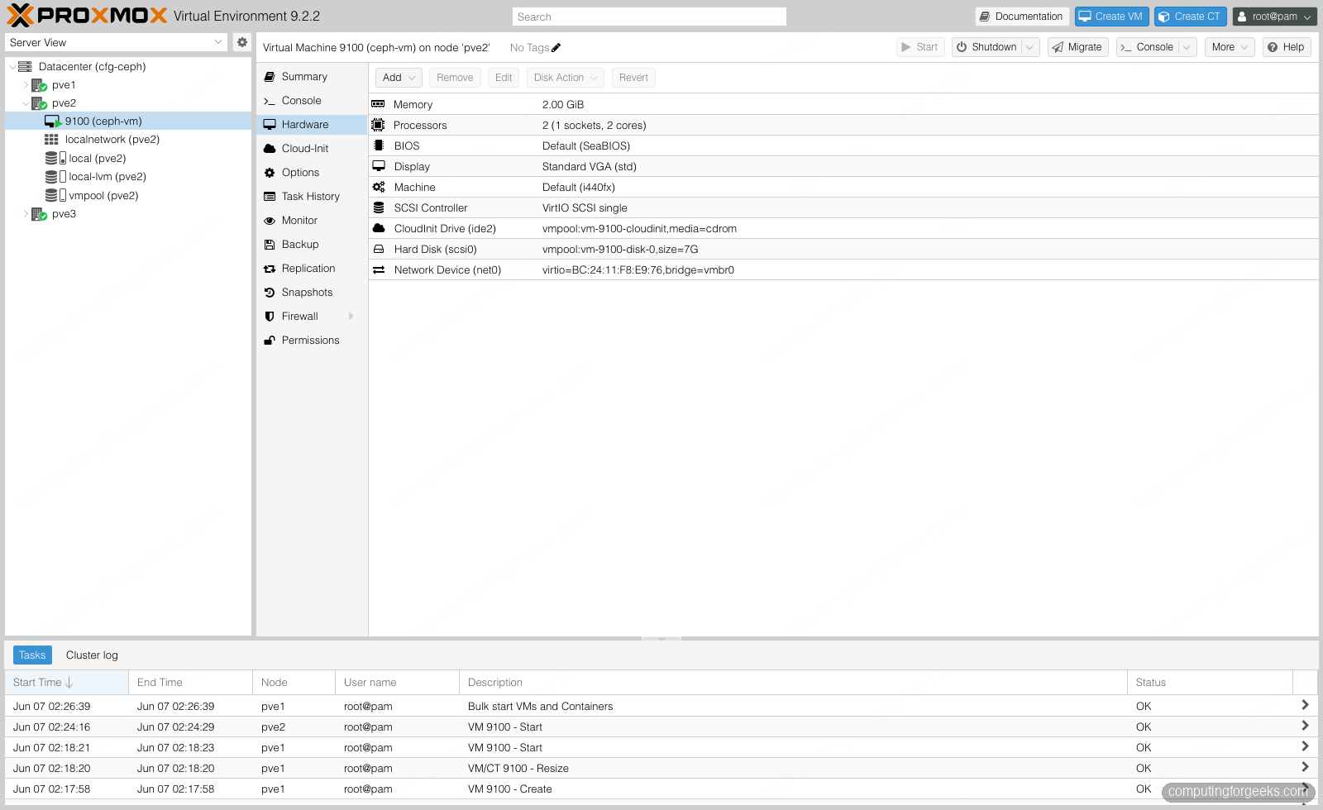
Task: Select the VM 9100 - Create task row
Action: [x=661, y=789]
